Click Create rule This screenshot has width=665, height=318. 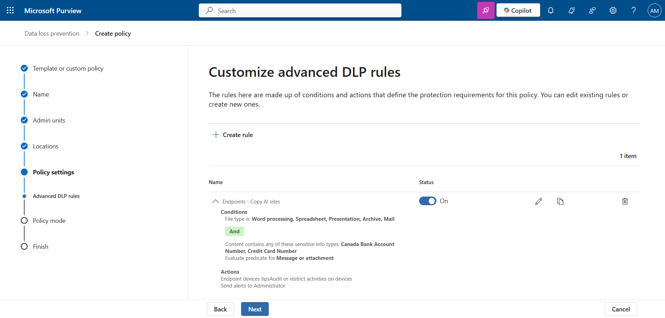(233, 135)
